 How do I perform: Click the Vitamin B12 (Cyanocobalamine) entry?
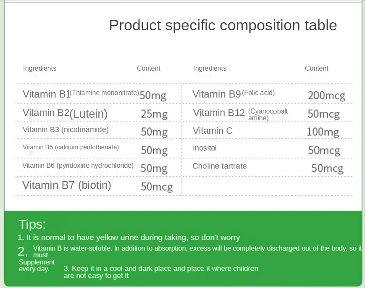click(x=241, y=114)
